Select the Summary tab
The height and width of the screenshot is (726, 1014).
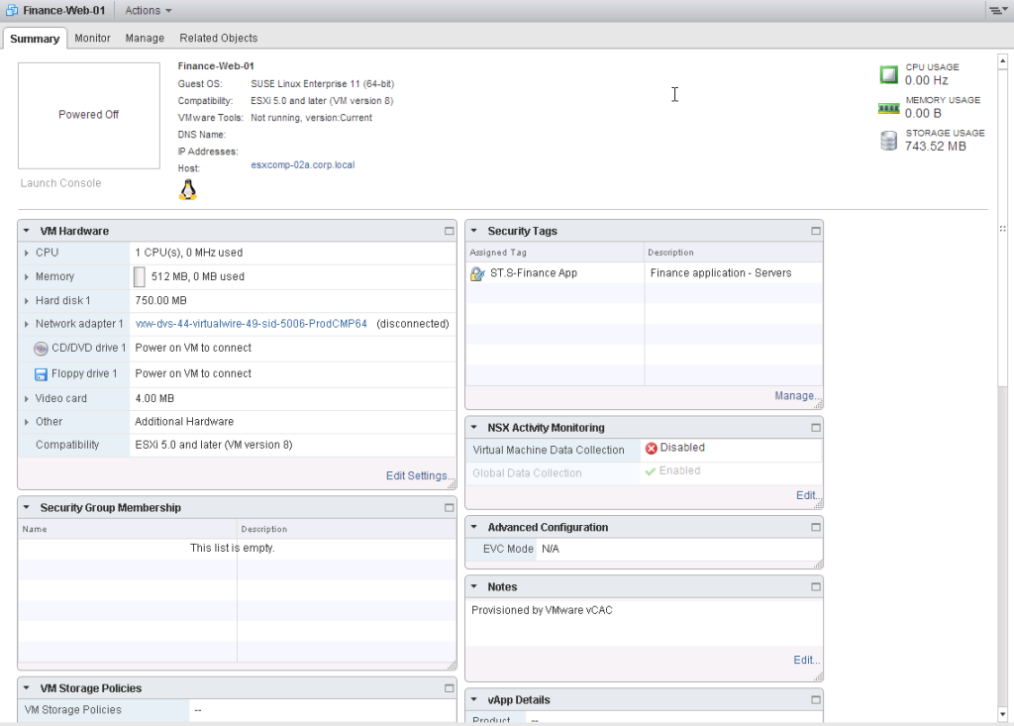pyautogui.click(x=35, y=39)
